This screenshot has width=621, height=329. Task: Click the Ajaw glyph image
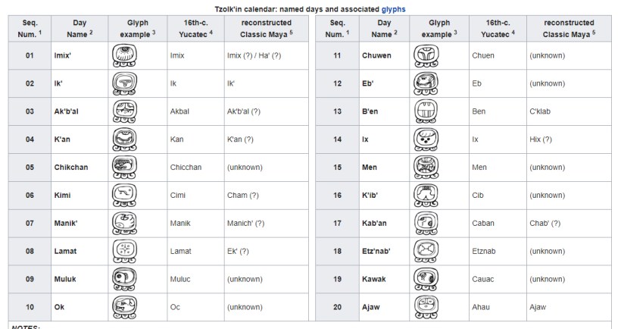(x=426, y=307)
